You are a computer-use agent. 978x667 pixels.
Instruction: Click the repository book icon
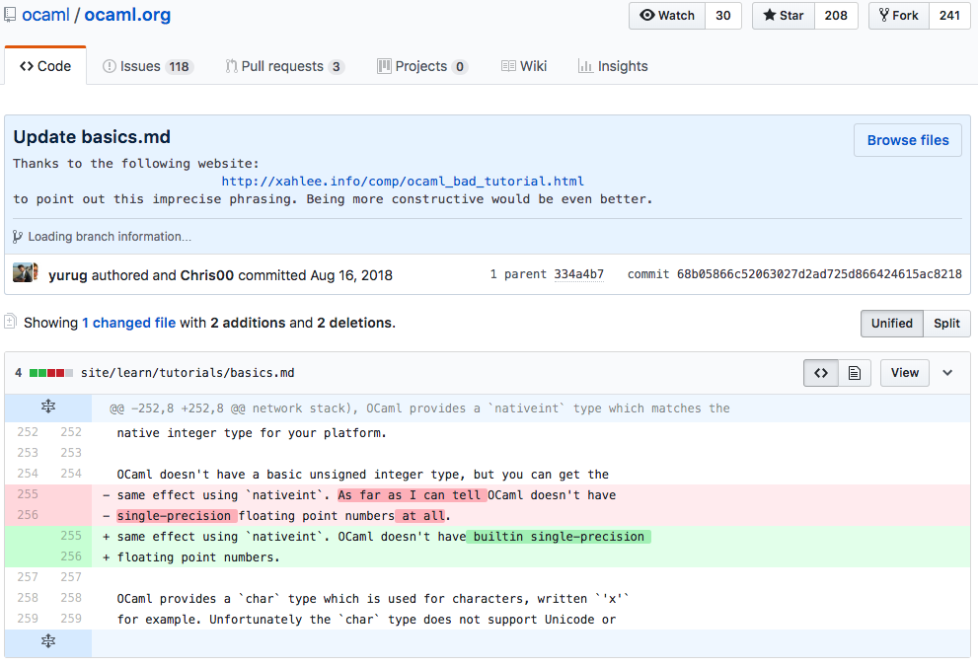[x=10, y=15]
